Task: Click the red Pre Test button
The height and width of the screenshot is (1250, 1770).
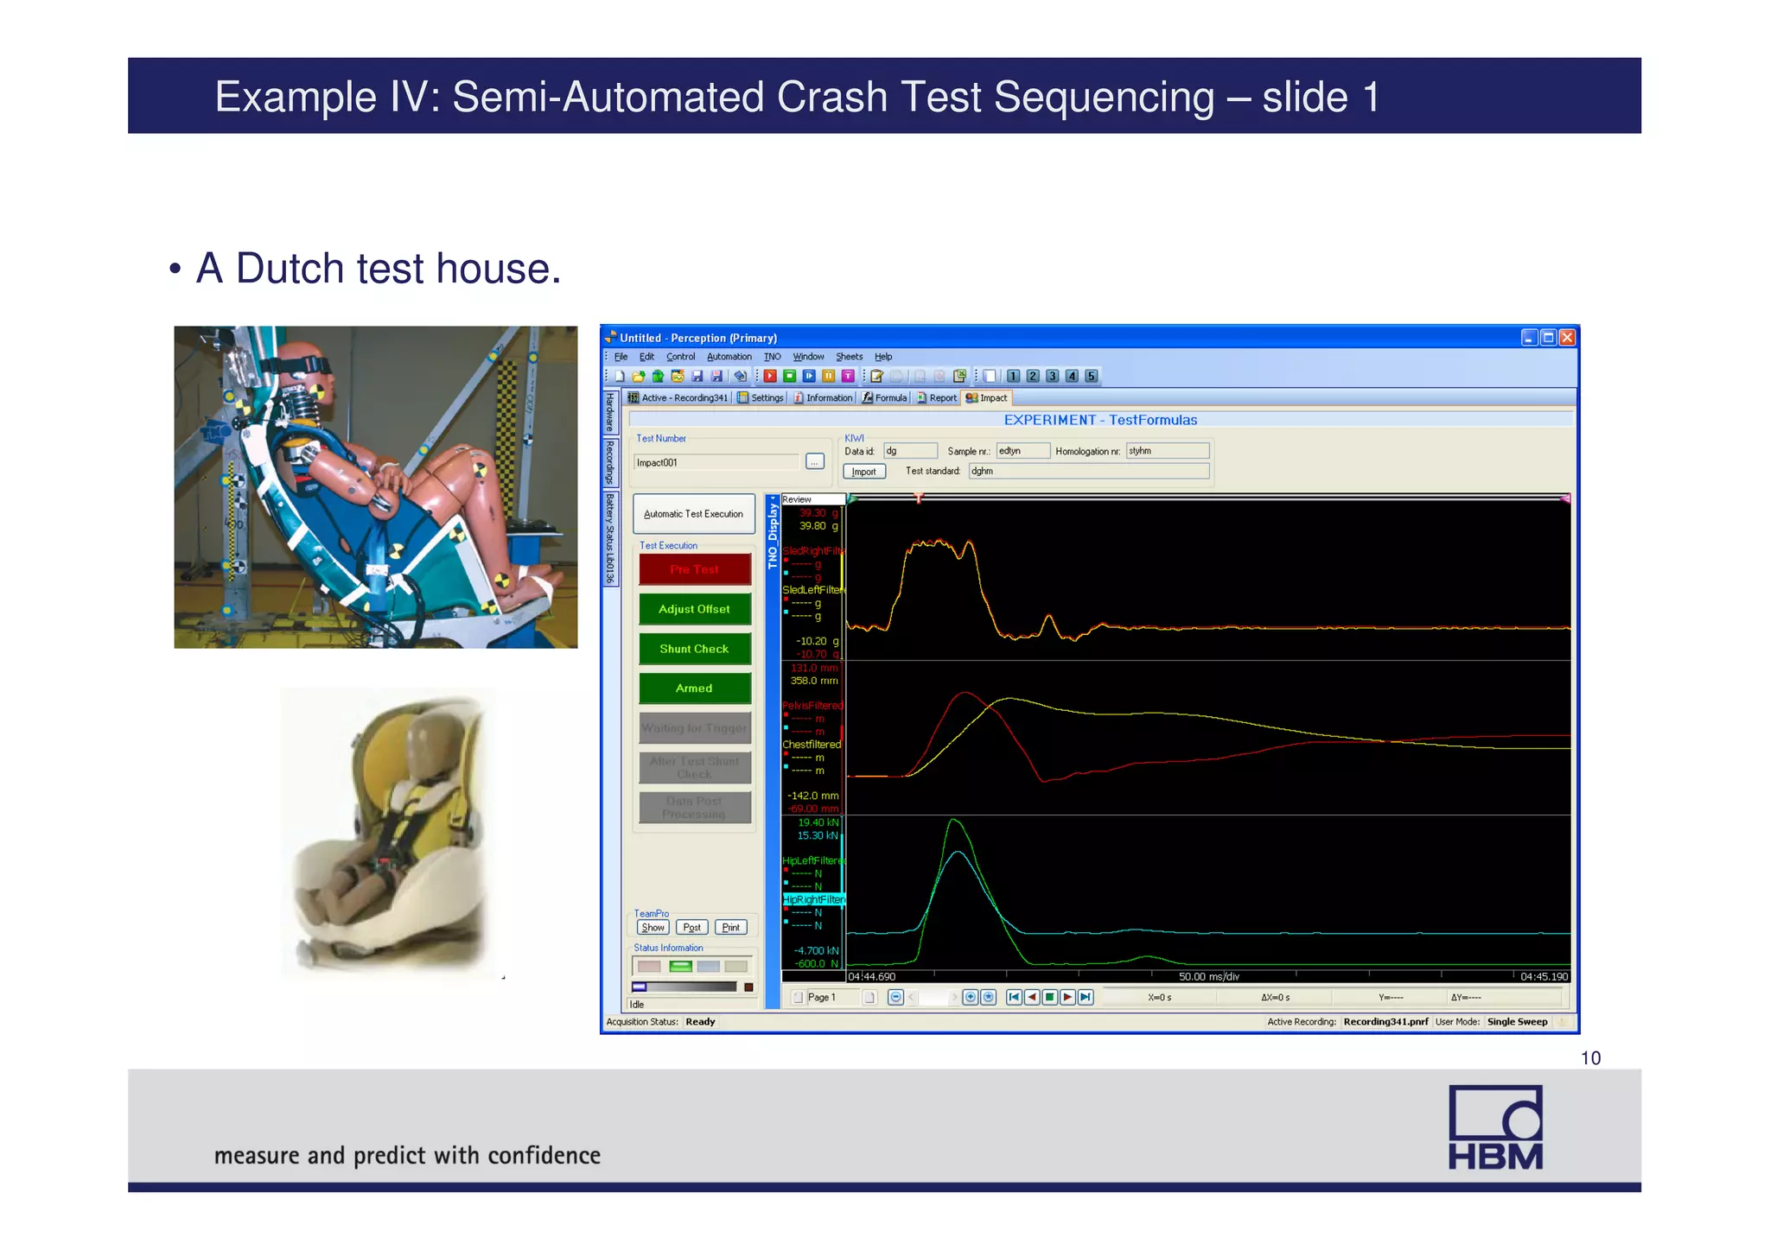Action: [x=695, y=570]
